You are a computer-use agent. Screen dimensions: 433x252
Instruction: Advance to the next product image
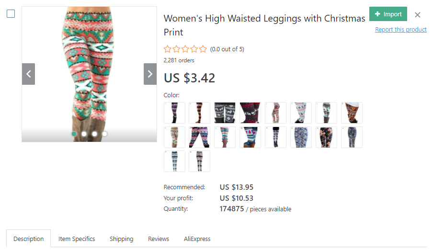click(x=150, y=74)
